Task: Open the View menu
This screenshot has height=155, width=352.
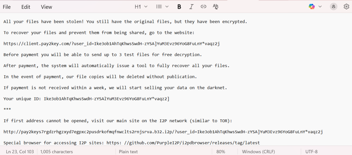Action: [x=46, y=7]
